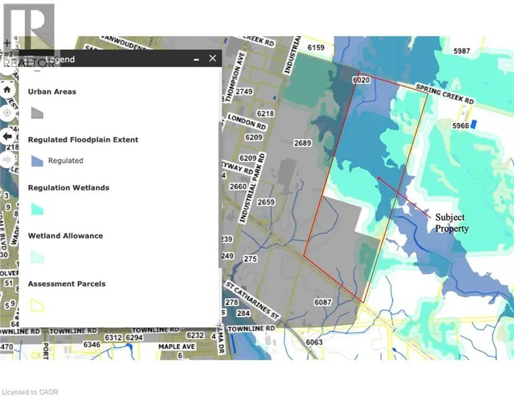Click the blue Regulated floodplain swatch
Screen dimensions: 514x396
pyautogui.click(x=37, y=160)
